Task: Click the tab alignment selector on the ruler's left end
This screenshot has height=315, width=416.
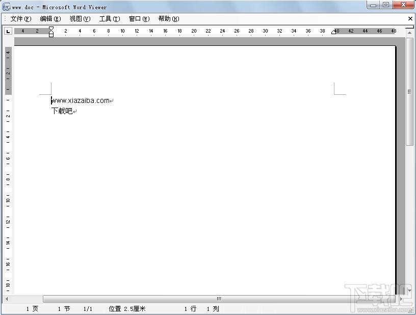Action: [8, 31]
